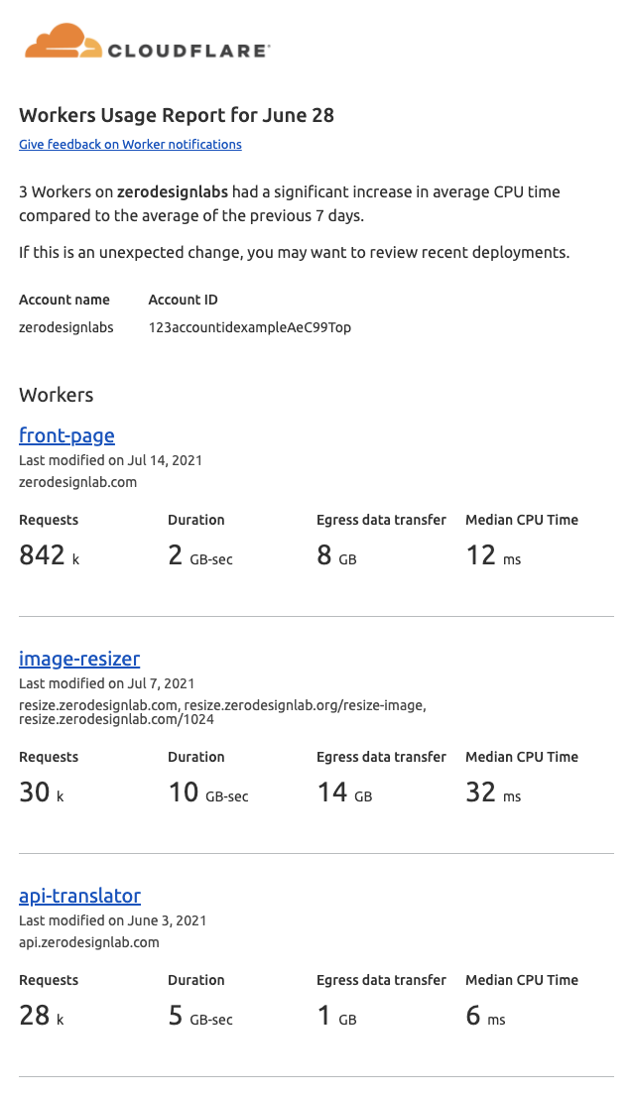632x1098 pixels.
Task: Click the Workers section heading
Action: tap(57, 395)
